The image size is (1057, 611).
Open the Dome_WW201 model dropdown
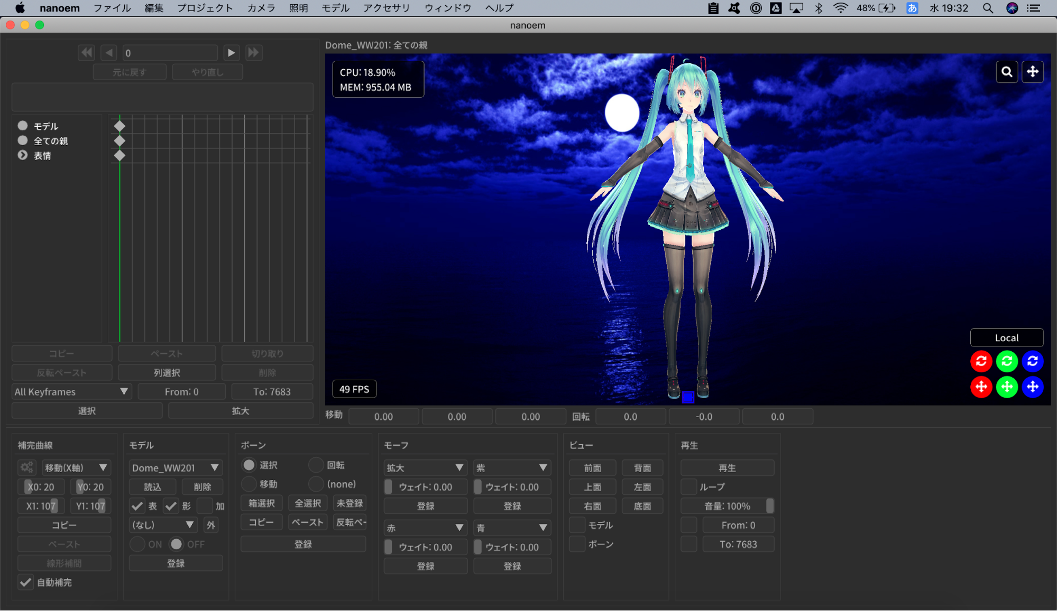click(176, 468)
